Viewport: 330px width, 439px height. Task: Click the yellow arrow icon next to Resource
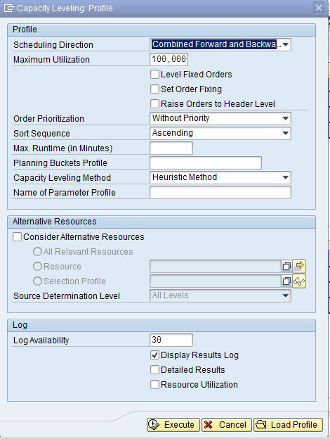point(299,266)
